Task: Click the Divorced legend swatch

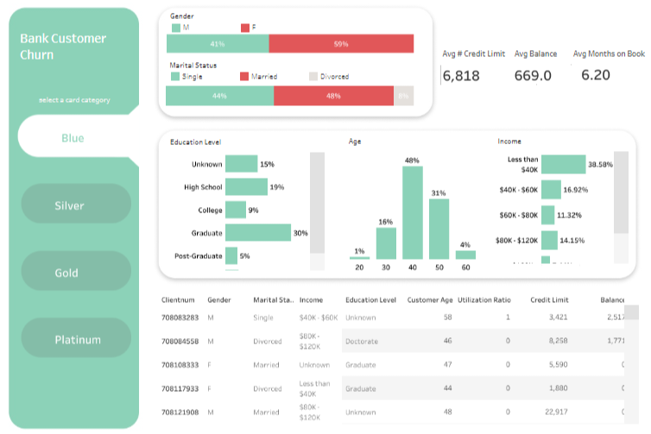Action: click(313, 76)
